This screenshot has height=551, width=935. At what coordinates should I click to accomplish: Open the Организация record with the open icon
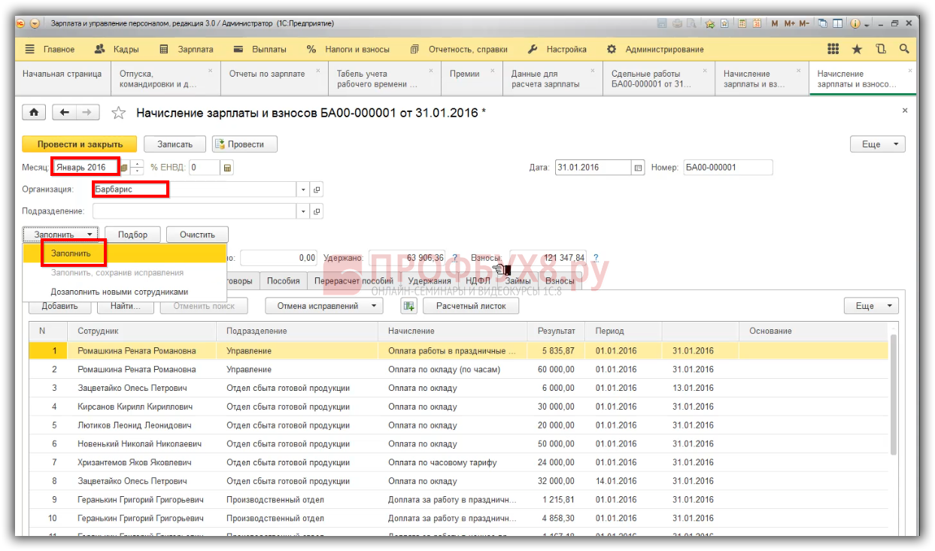[317, 189]
